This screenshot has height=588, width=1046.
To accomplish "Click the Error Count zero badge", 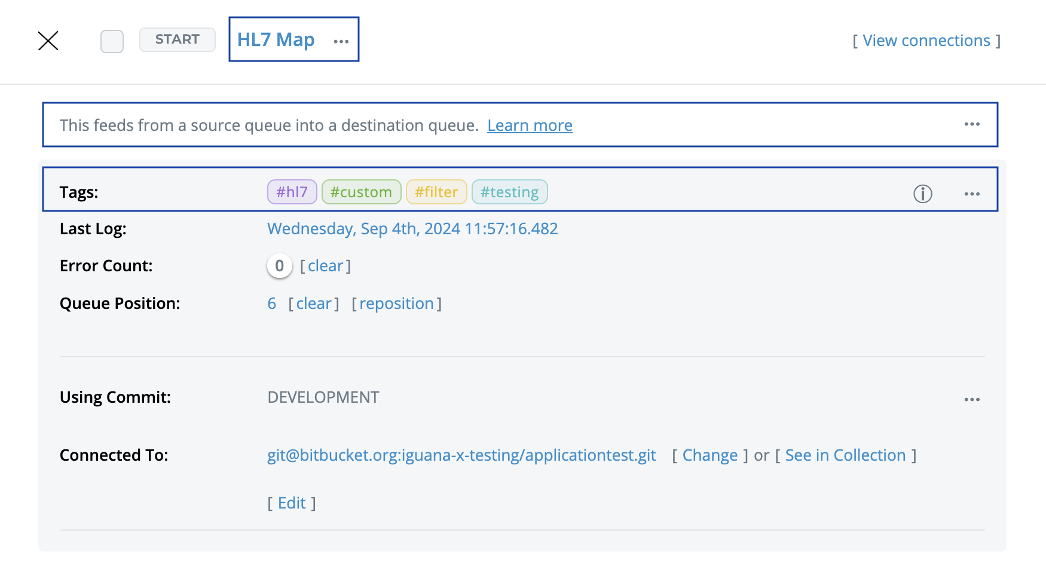I will click(279, 265).
